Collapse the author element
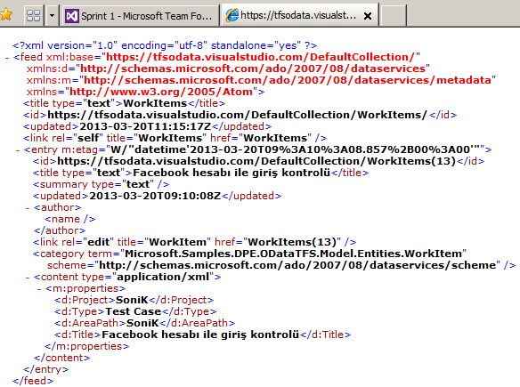Image resolution: width=520 pixels, height=387 pixels. (x=28, y=208)
